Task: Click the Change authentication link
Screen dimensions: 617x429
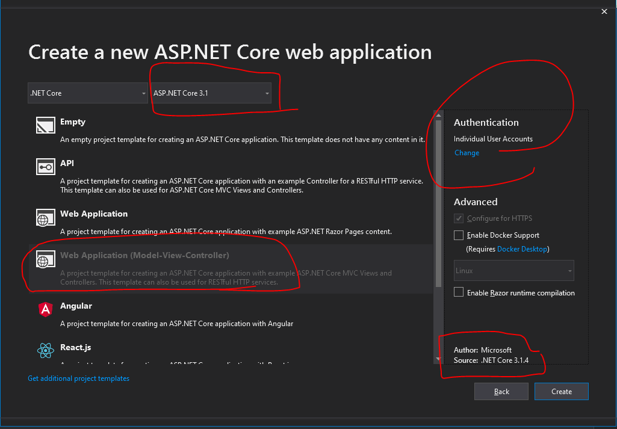Action: coord(467,153)
